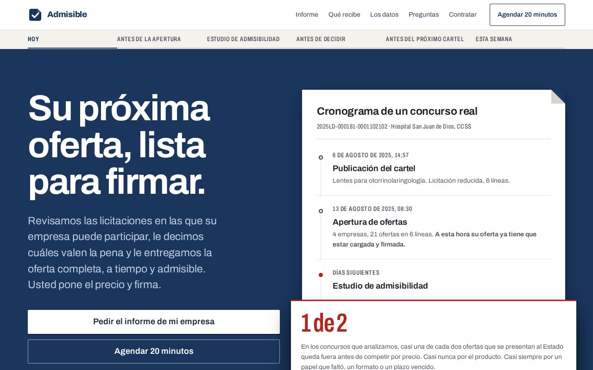Screen dimensions: 593x370
Task: Open the Qué recibe nav link
Action: click(344, 14)
